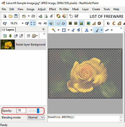This screenshot has height=127, width=125.
Task: Toggle the grayscale contrast circle icon
Action: (x=108, y=23)
